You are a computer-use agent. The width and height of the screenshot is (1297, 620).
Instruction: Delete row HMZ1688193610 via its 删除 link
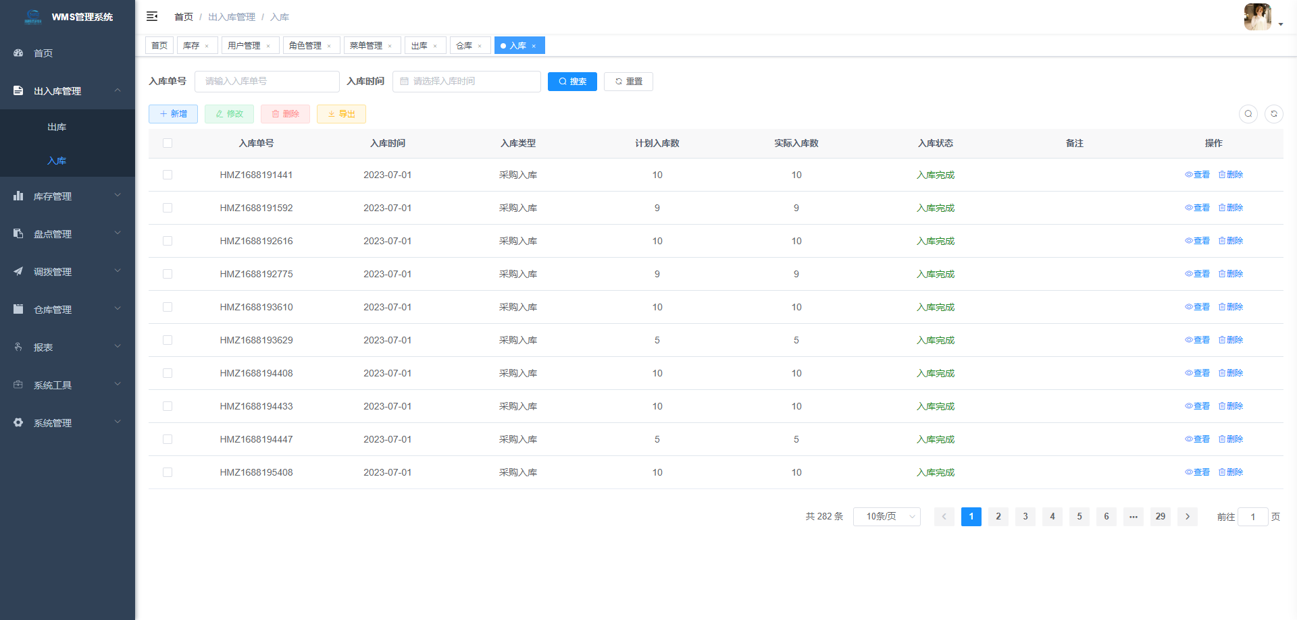pos(1231,307)
